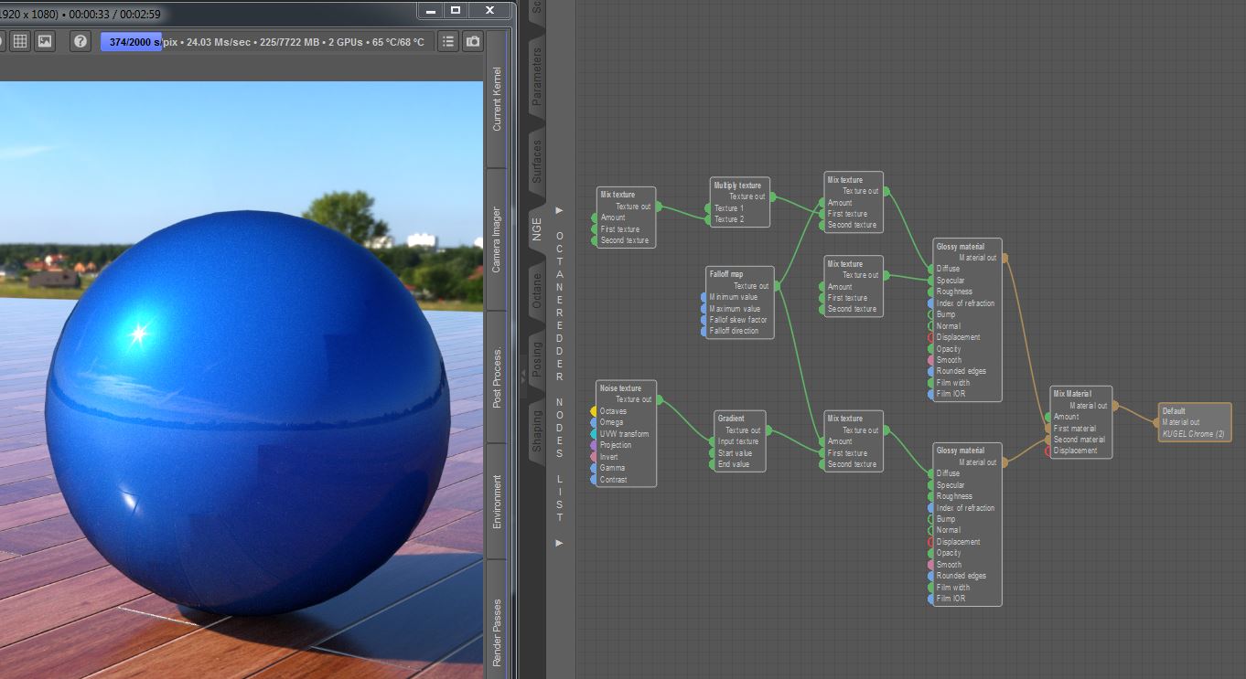Click the UVW transform pin on Noise texture
The height and width of the screenshot is (679, 1246).
tap(594, 434)
